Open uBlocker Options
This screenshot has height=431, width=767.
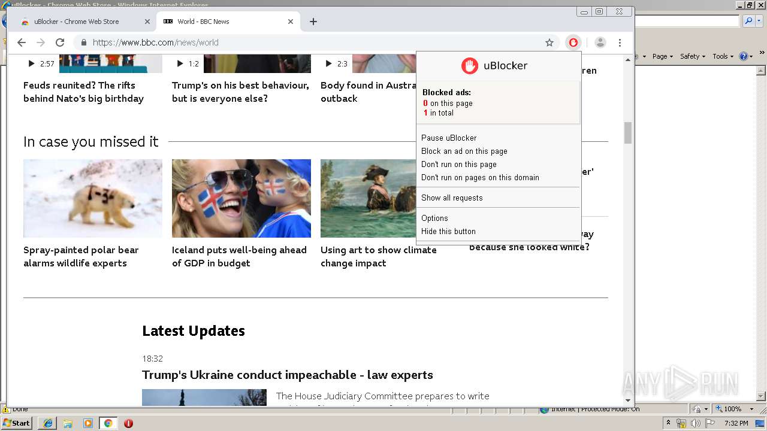tap(434, 218)
